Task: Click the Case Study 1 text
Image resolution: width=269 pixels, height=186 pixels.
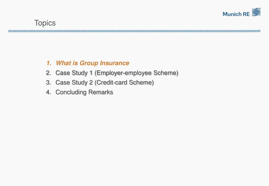Action: point(74,73)
